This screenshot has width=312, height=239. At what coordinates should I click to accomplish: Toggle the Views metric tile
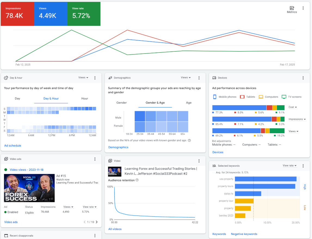click(x=51, y=14)
